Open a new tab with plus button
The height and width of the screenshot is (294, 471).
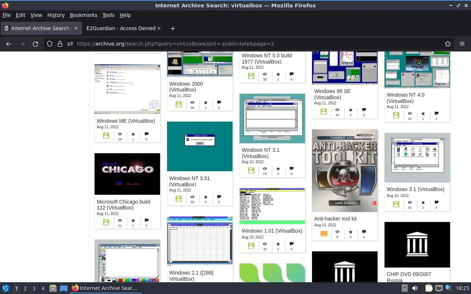pyautogui.click(x=173, y=28)
